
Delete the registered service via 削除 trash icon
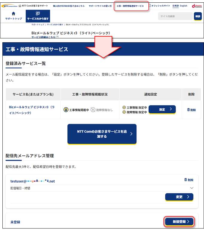point(191,110)
